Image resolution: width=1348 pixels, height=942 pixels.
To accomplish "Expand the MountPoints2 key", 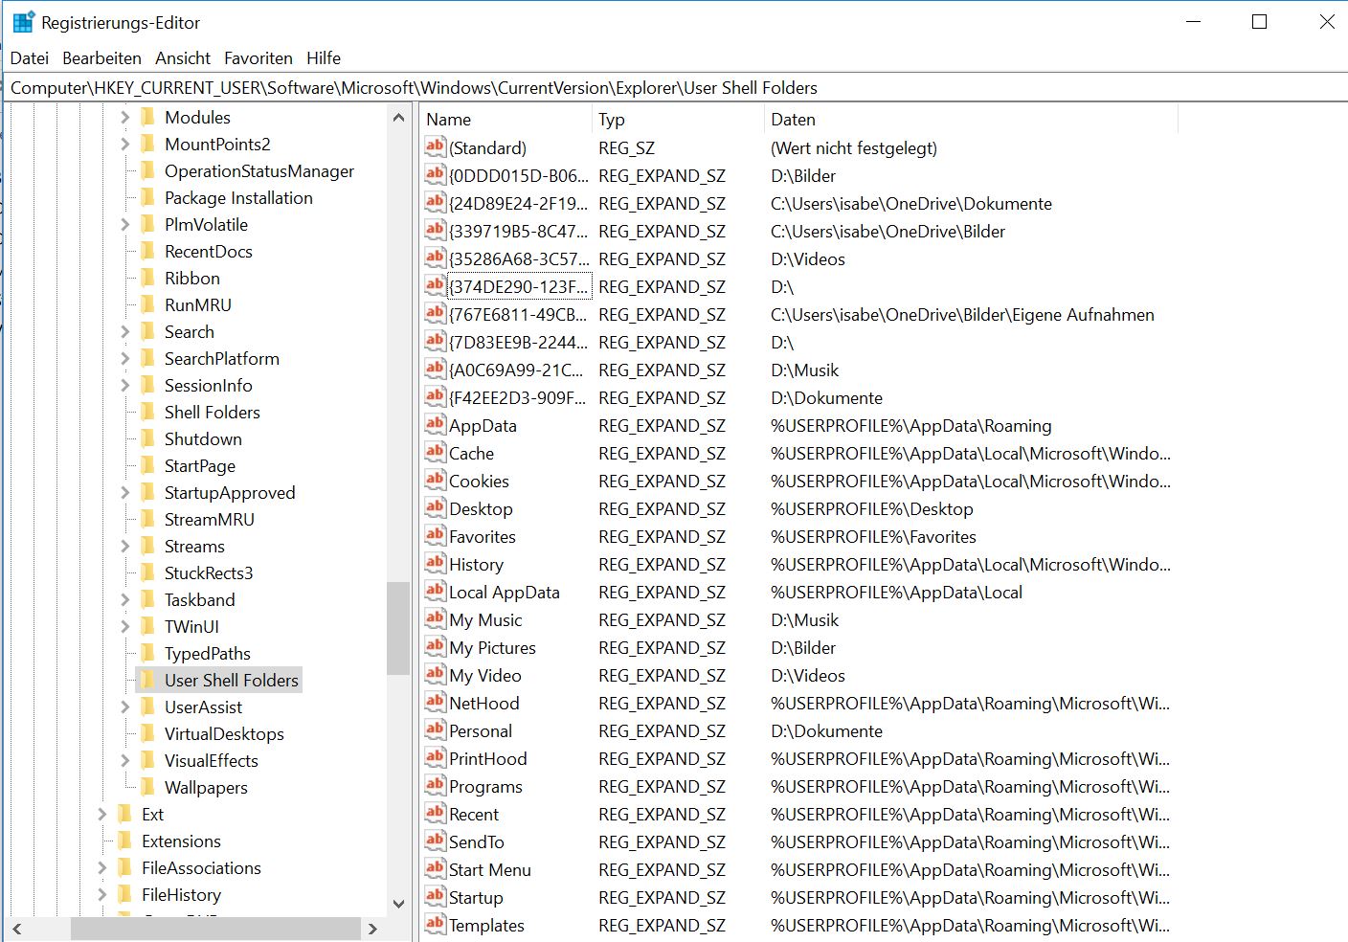I will 125,144.
